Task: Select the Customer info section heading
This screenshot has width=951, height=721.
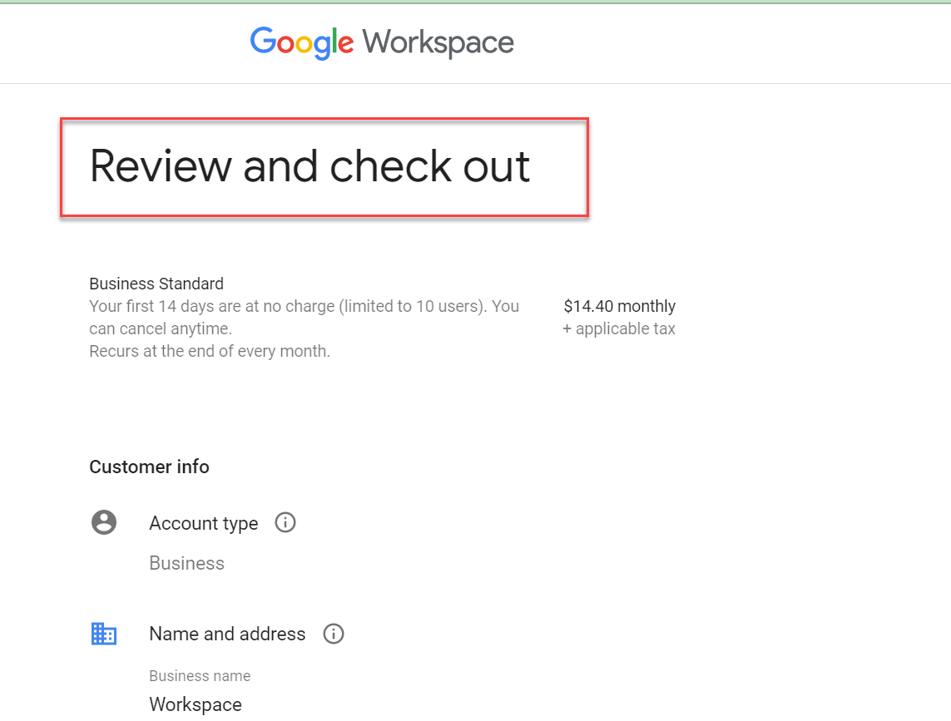Action: (x=149, y=467)
